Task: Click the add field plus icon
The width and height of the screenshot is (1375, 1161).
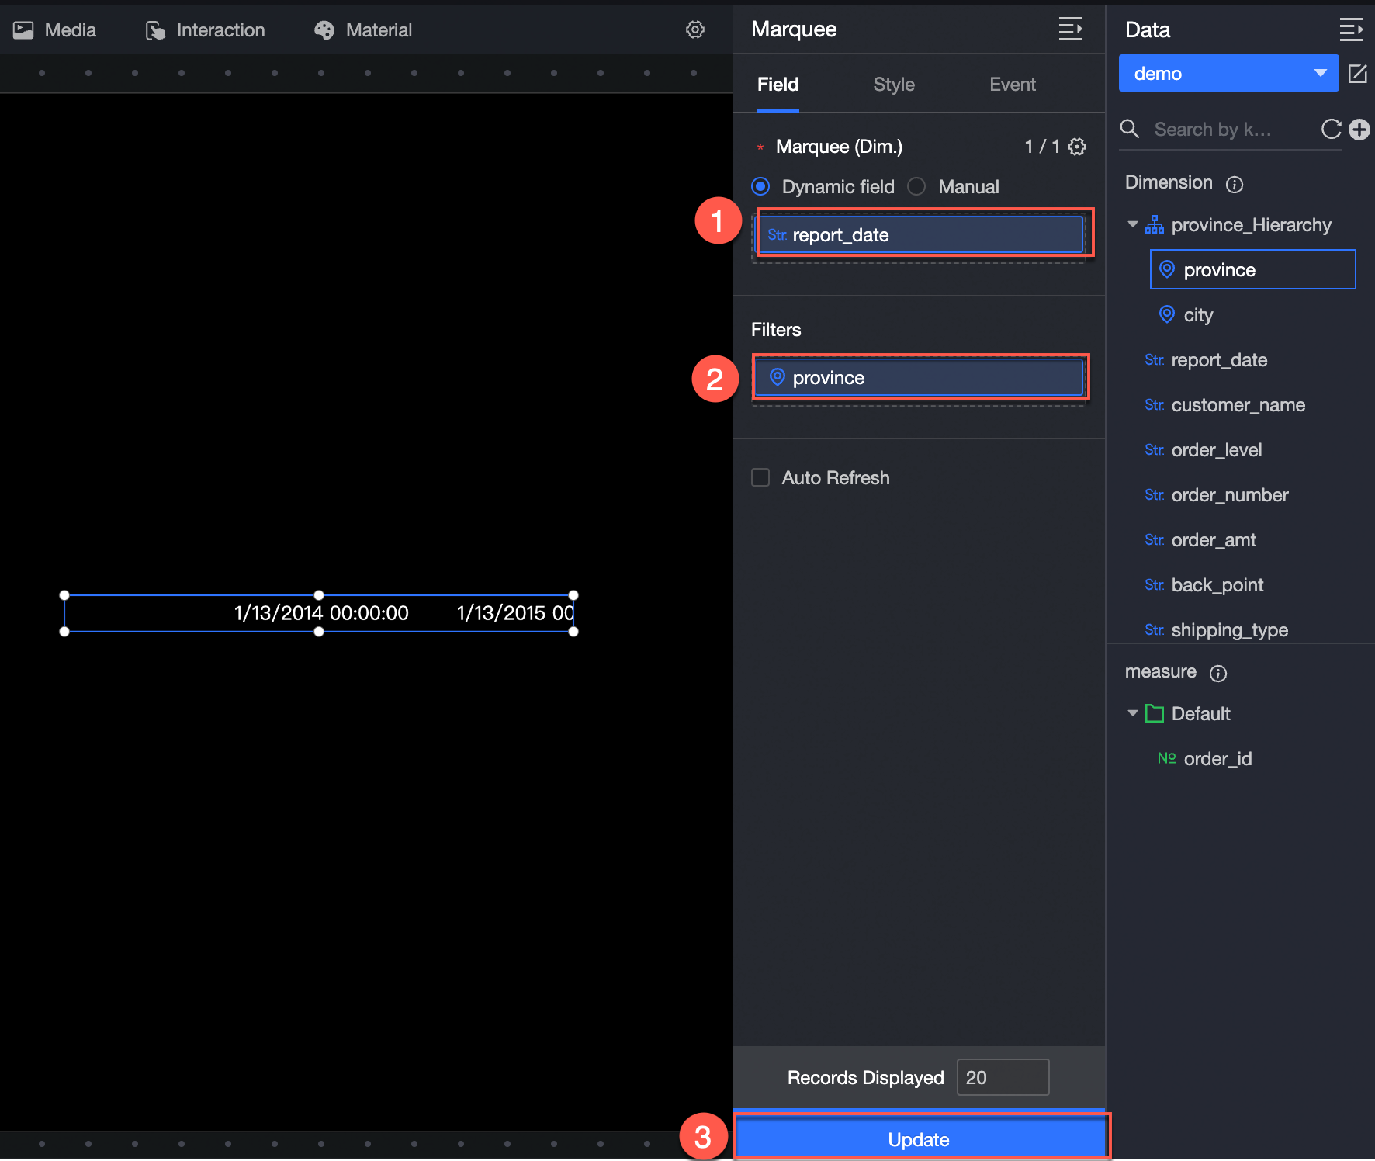Action: tap(1359, 129)
